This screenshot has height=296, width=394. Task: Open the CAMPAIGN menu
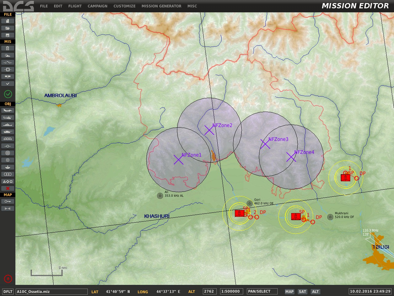coord(98,6)
